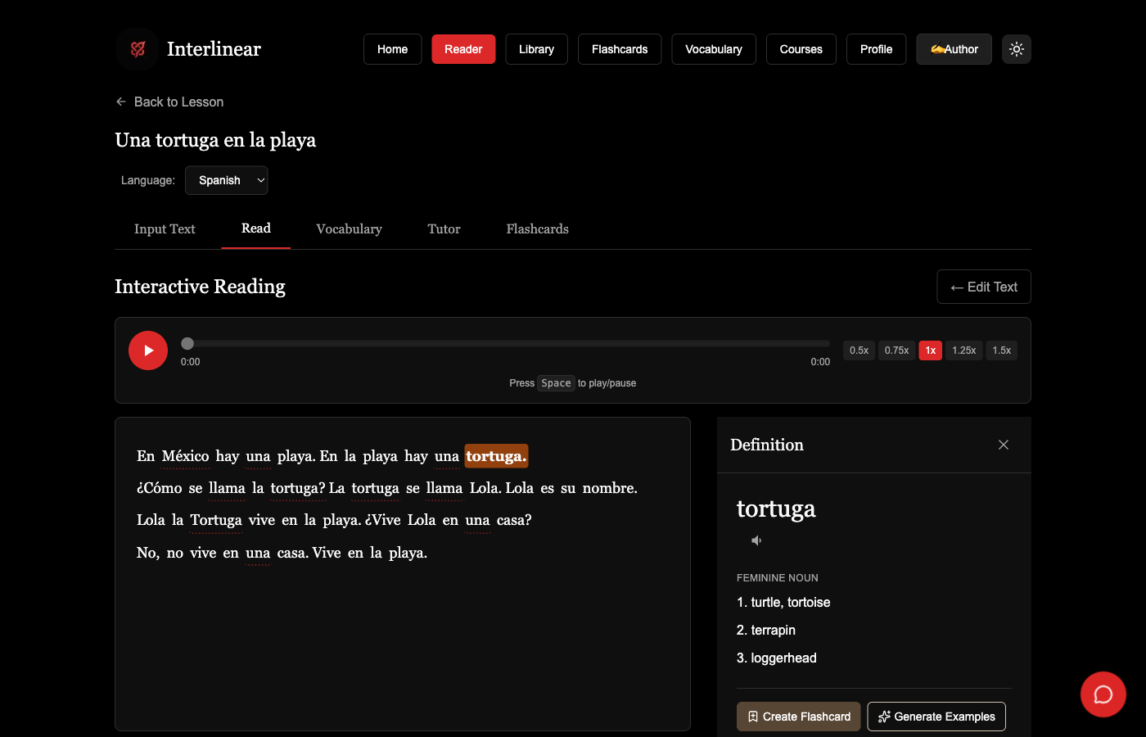Navigate to the Library page
The width and height of the screenshot is (1146, 737).
point(536,49)
